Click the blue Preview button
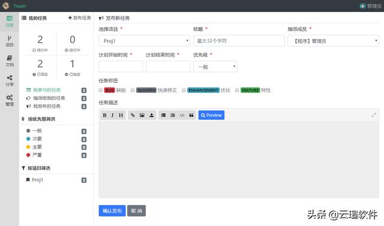Viewport: 384px width, 226px height. (x=211, y=115)
